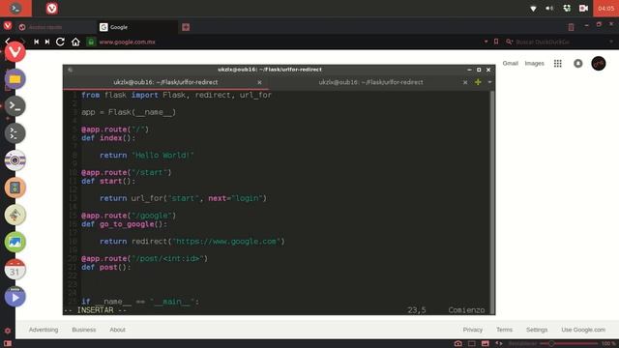This screenshot has width=619, height=348.
Task: Open Google apps grid
Action: tap(557, 63)
